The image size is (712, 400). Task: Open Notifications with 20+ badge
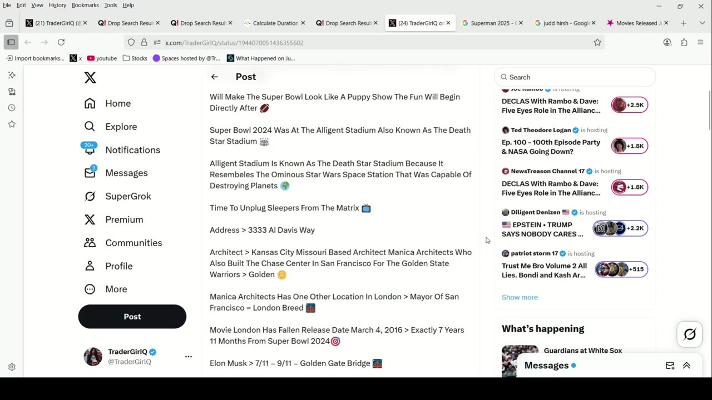click(122, 150)
